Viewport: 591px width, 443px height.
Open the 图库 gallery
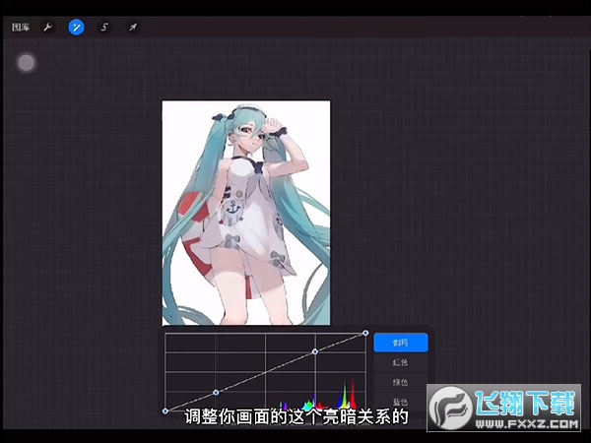[21, 28]
